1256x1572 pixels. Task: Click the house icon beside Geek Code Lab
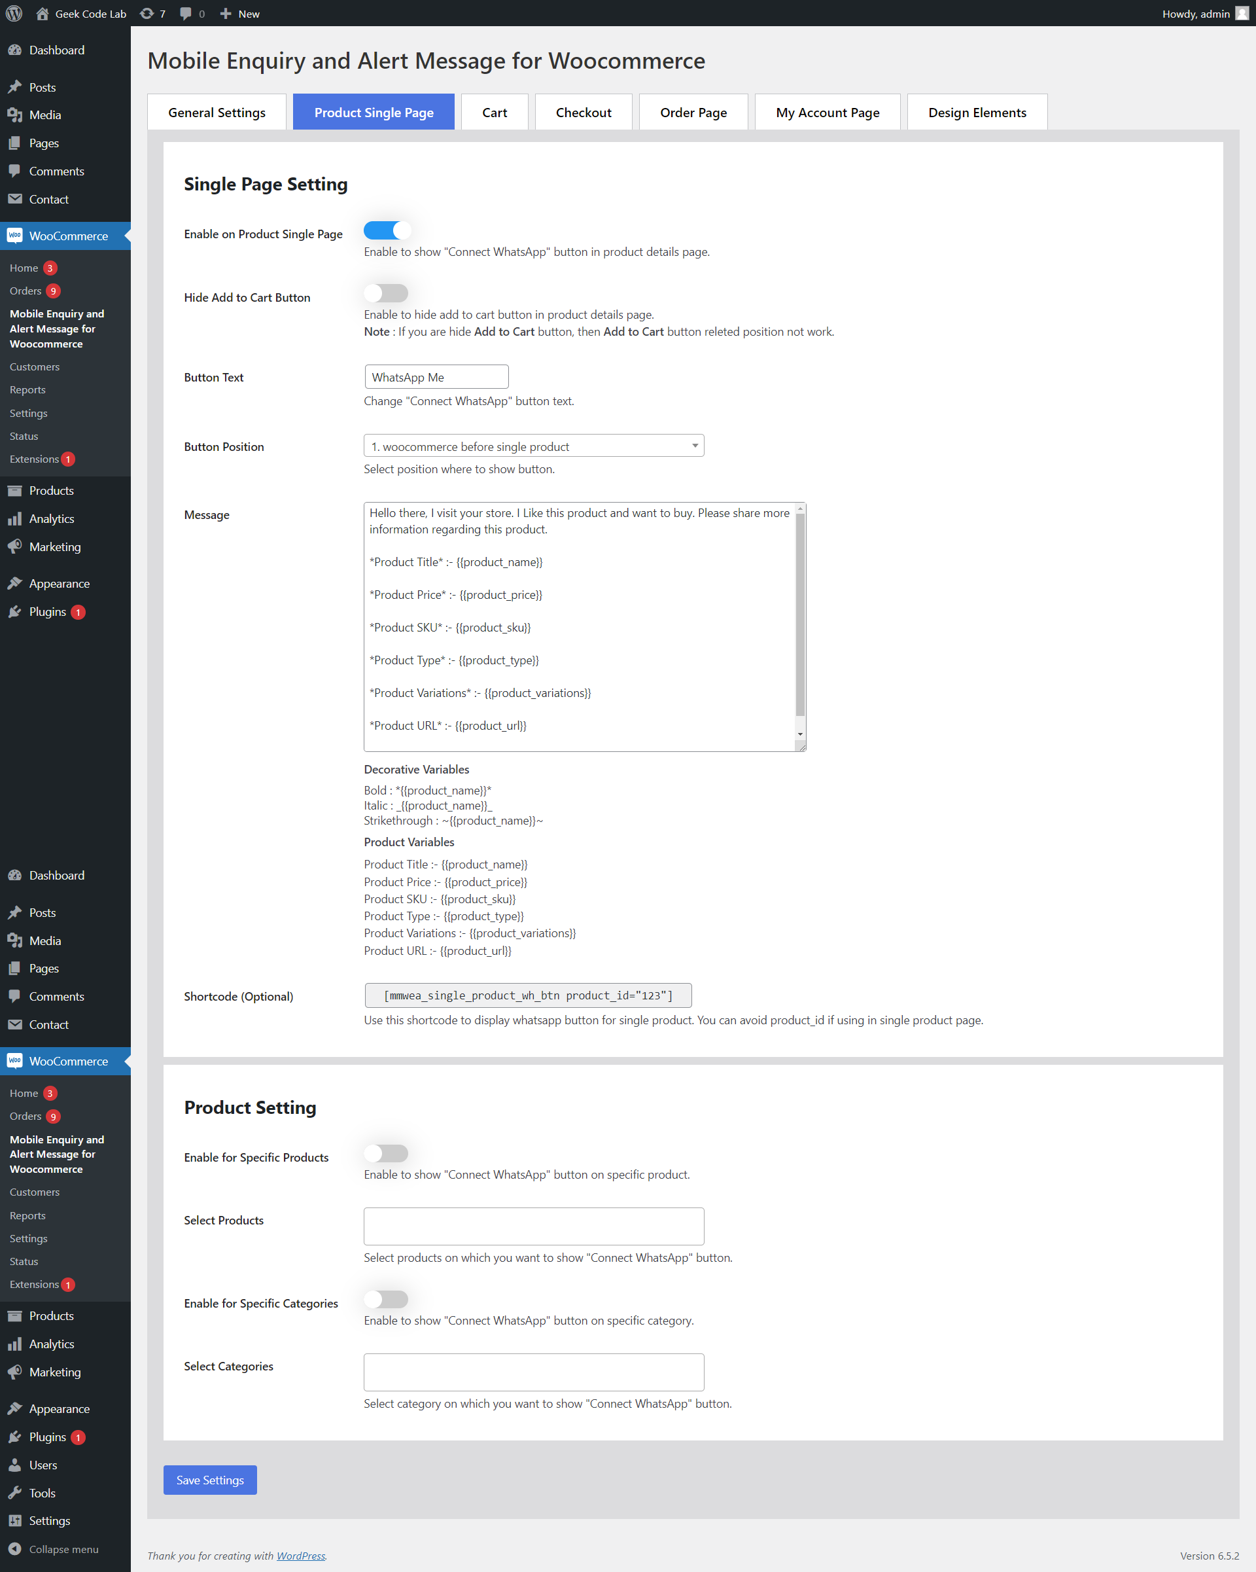pos(43,13)
